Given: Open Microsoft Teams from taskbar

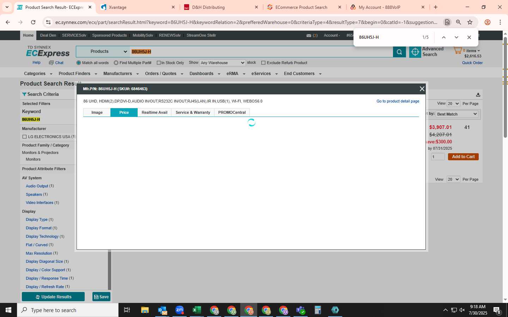Looking at the screenshot, I should click(x=301, y=310).
